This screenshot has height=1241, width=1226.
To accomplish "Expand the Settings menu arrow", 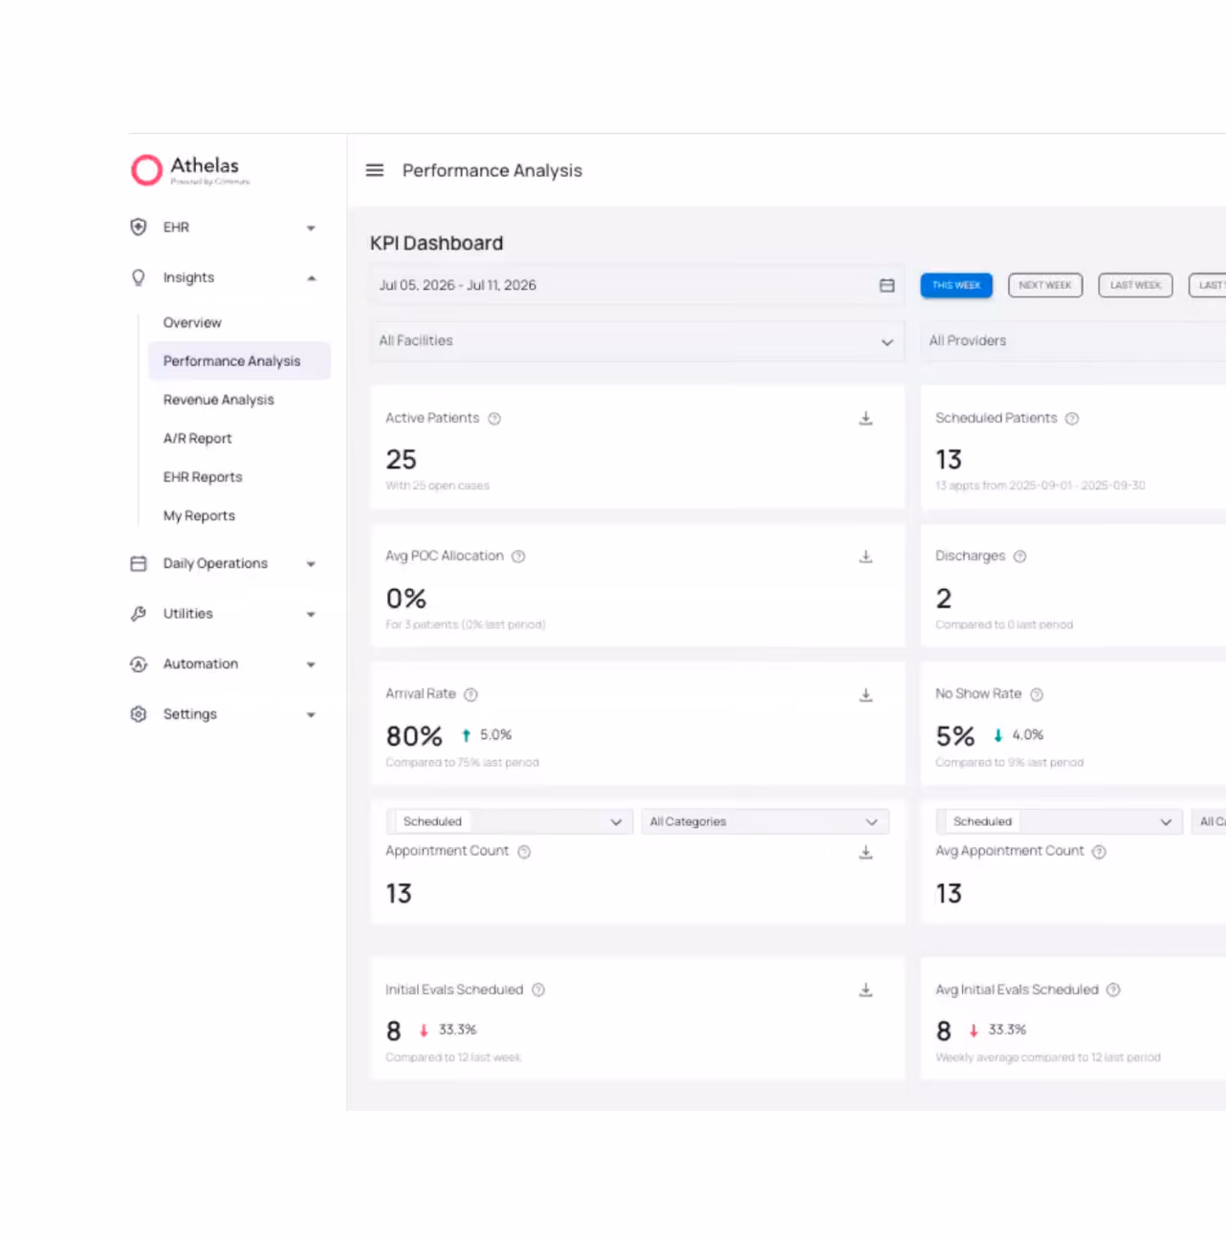I will click(311, 715).
